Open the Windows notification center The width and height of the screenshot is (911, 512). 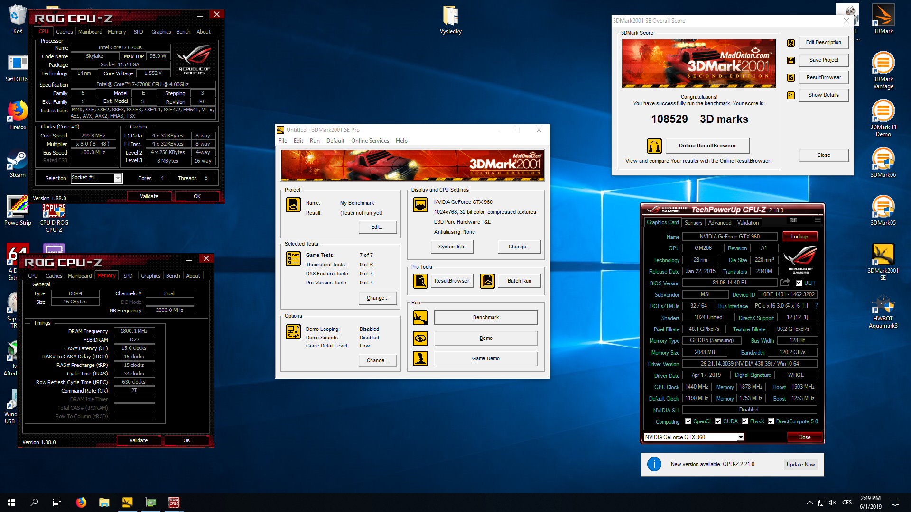coord(895,503)
